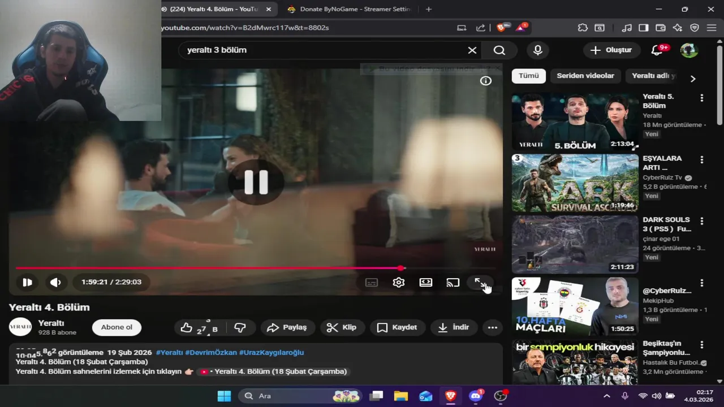Click the share page icon in address bar
The width and height of the screenshot is (724, 407).
(480, 28)
